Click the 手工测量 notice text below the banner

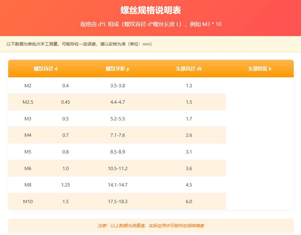click(x=79, y=44)
